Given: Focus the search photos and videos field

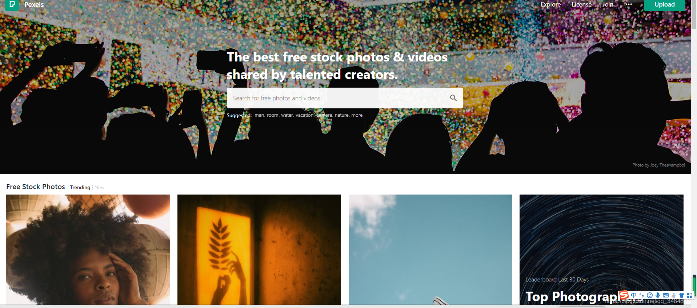Looking at the screenshot, I should click(338, 98).
